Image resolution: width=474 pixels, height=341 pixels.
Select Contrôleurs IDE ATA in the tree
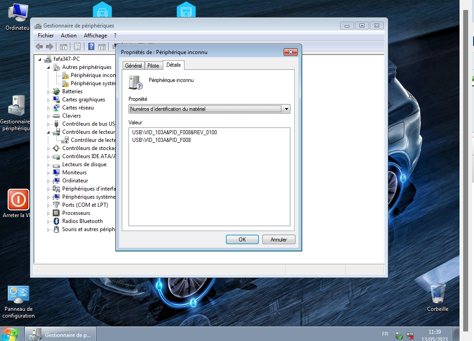click(88, 156)
